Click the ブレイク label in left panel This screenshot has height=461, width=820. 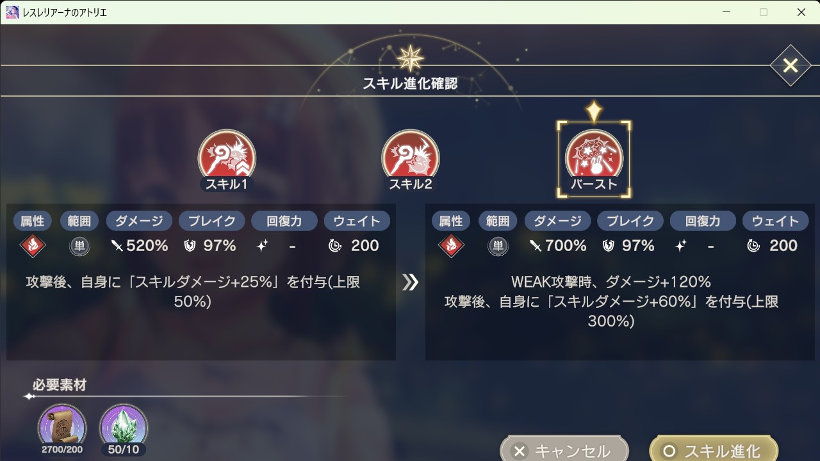(212, 221)
